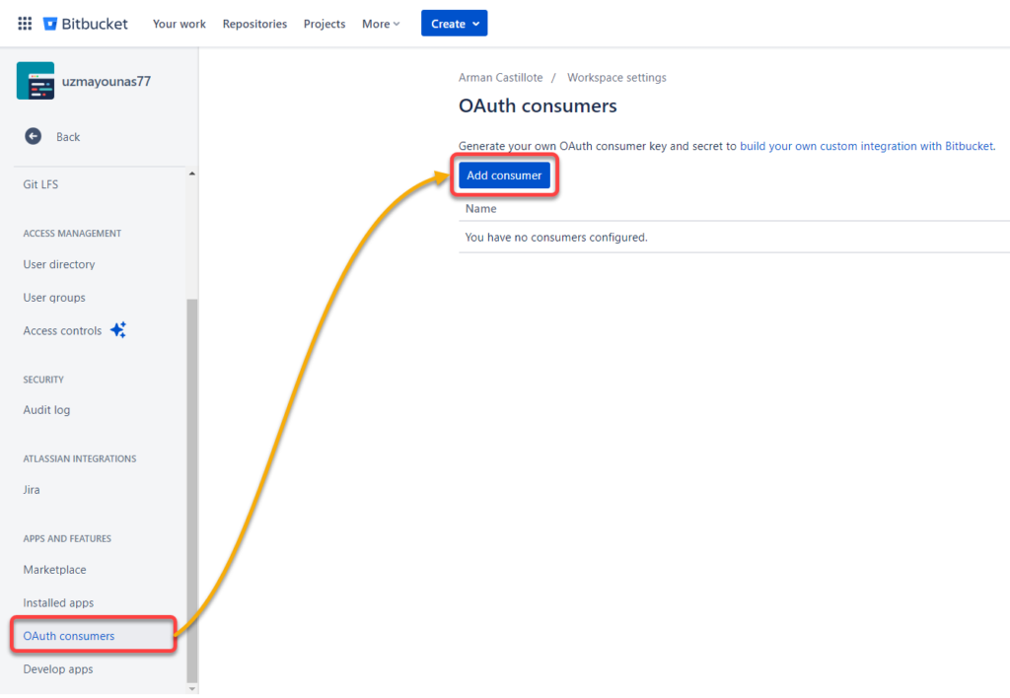Click Arman Castillote breadcrumb
This screenshot has height=698, width=1010.
[501, 78]
